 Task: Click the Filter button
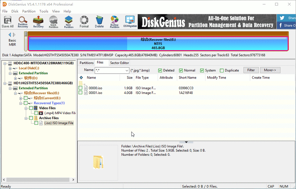251,70
